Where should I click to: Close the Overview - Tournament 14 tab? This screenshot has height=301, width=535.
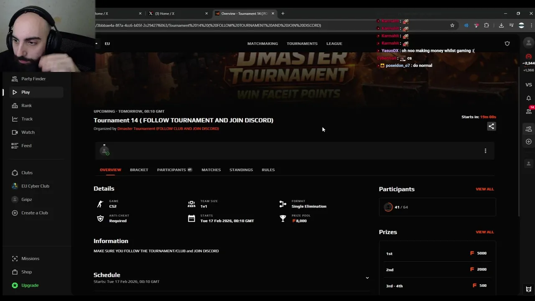pos(273,13)
